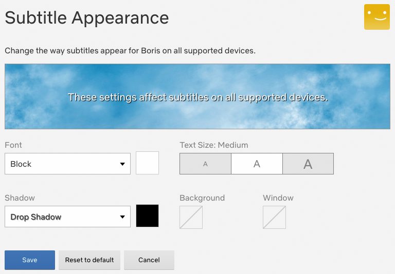Viewport: 395px width, 274px height.
Task: Click the Text Size: Medium label
Action: click(214, 145)
